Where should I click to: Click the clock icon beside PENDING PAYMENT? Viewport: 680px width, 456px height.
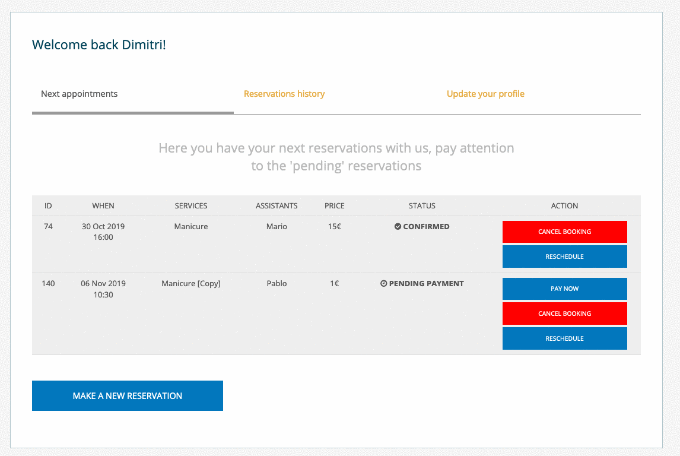[x=384, y=283]
